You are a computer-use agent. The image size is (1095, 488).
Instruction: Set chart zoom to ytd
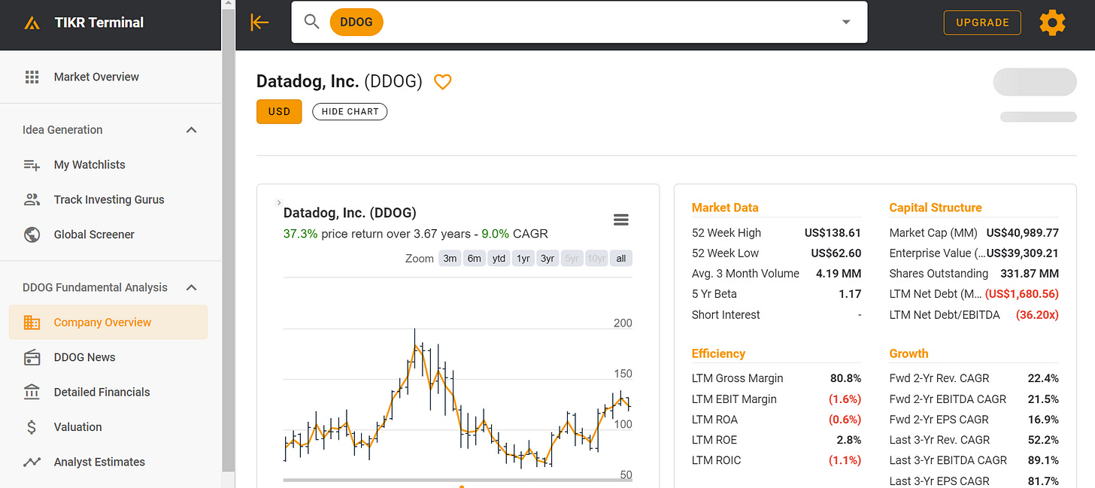(499, 259)
